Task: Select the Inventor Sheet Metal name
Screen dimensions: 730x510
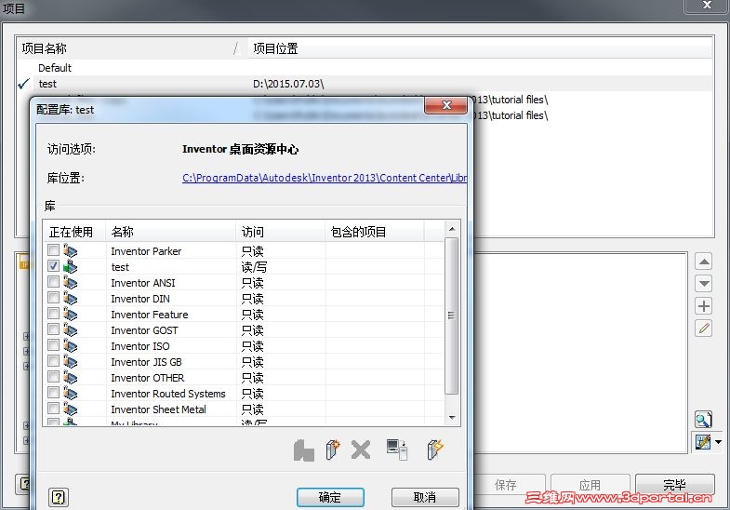Action: pos(158,409)
